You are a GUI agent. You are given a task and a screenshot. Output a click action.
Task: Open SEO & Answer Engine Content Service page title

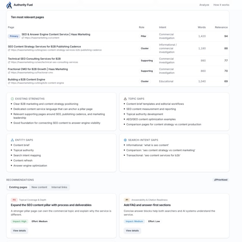click(x=56, y=34)
